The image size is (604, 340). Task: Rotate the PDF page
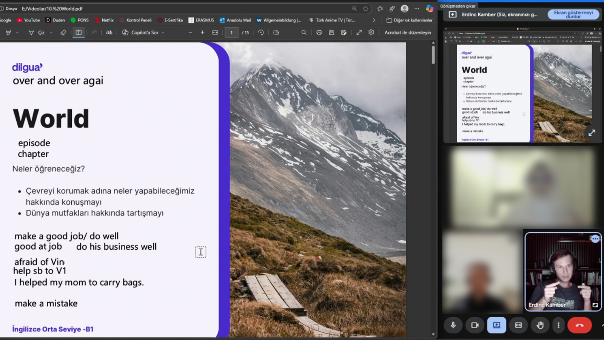(x=261, y=32)
